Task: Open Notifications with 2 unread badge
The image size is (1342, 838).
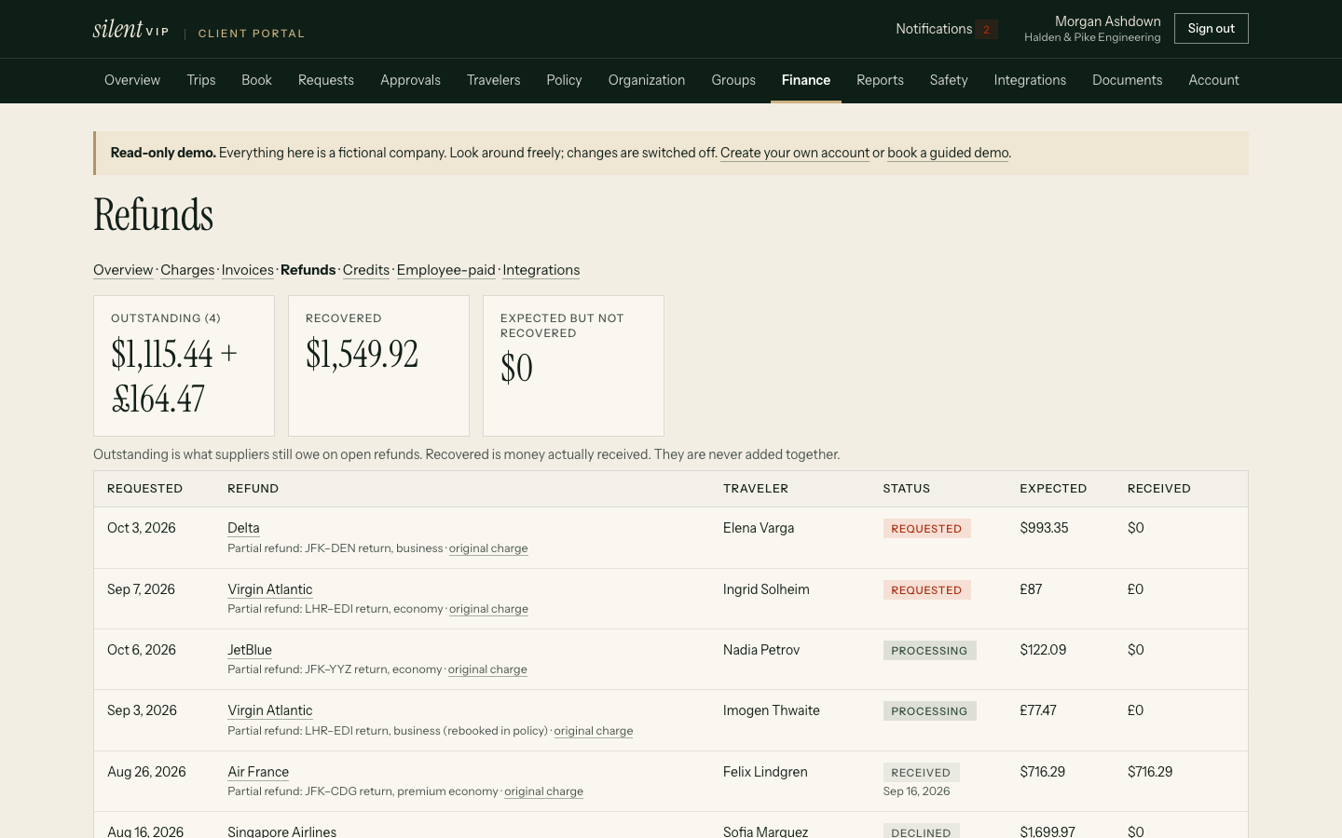Action: (x=947, y=29)
